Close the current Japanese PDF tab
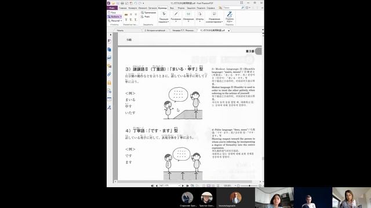The height and width of the screenshot is (208, 371). point(229,31)
